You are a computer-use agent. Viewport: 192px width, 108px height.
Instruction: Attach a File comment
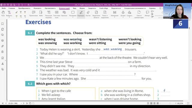[41, 13]
